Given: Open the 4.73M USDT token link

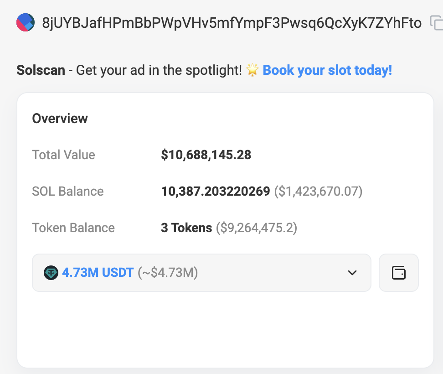Looking at the screenshot, I should click(98, 273).
